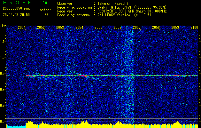Click the timestamp 25.05.03 20:50
This screenshot has width=201, height=128.
16,15
